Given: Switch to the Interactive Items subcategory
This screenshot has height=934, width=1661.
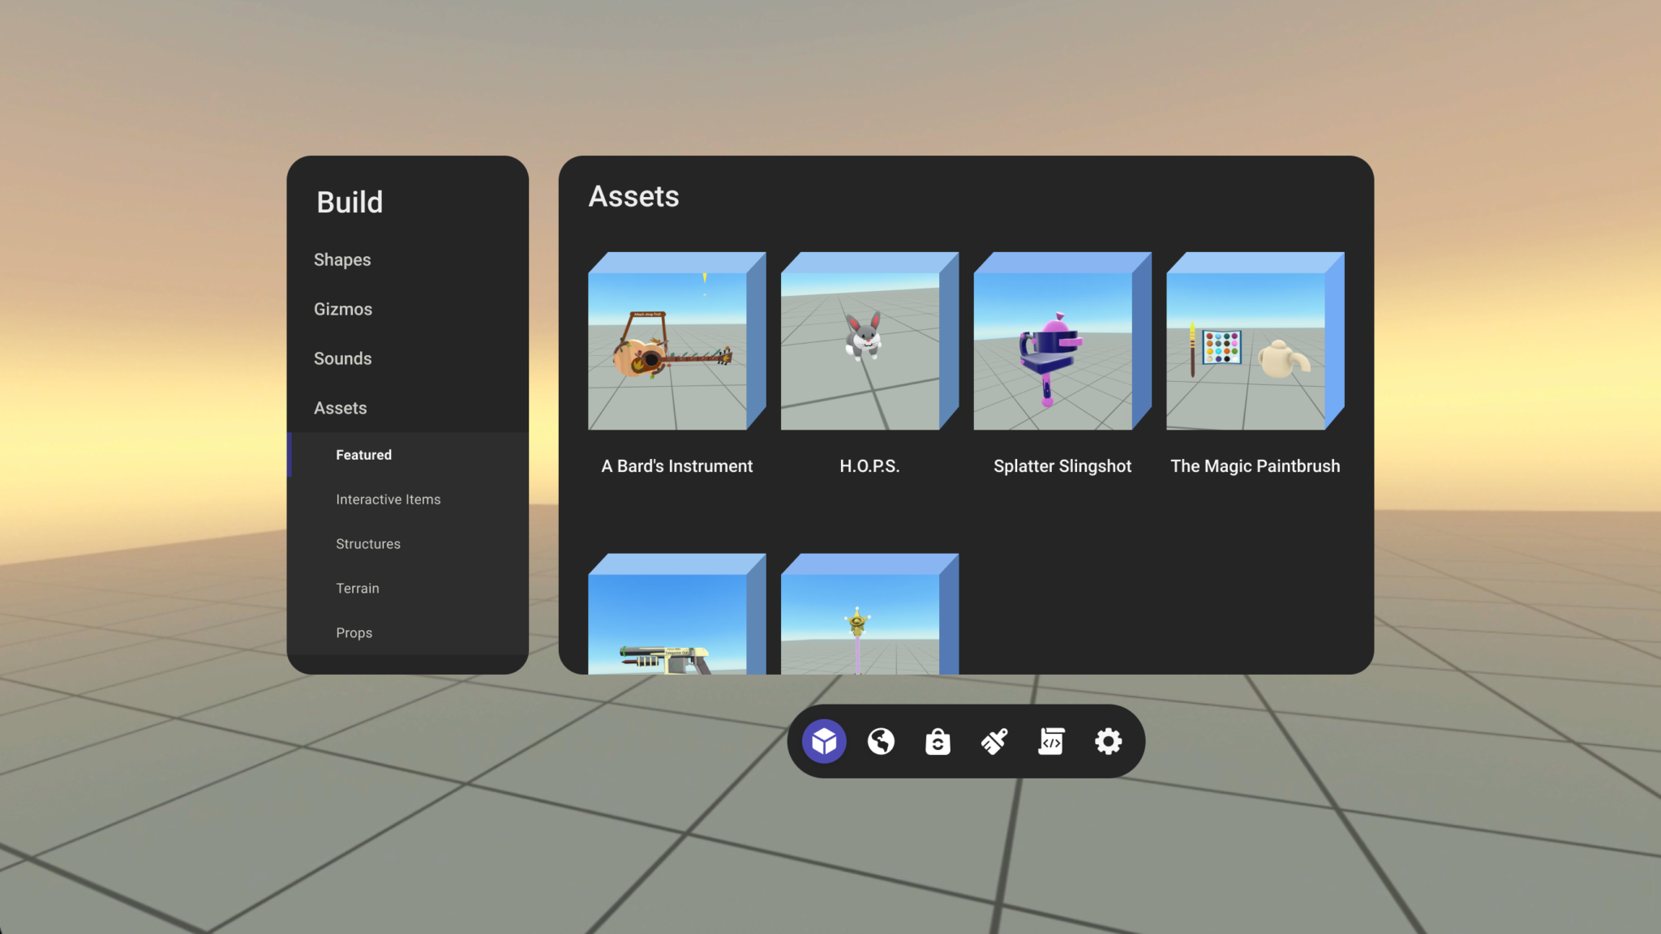Looking at the screenshot, I should tap(388, 499).
